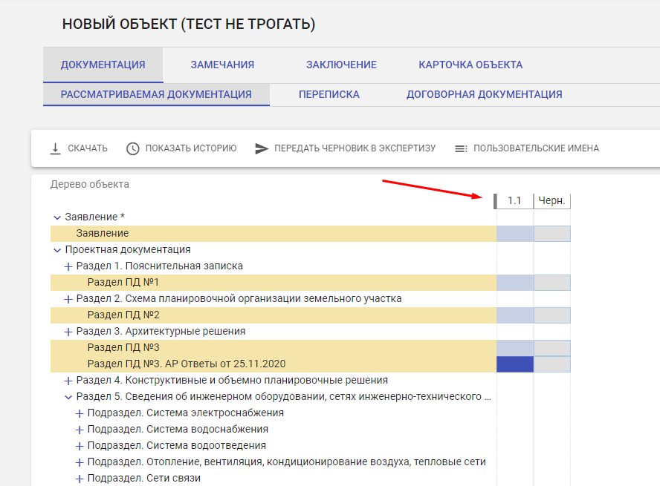Click the dark blue filled cell in column 1.1
Viewport: 660px width, 486px height.
coord(514,363)
